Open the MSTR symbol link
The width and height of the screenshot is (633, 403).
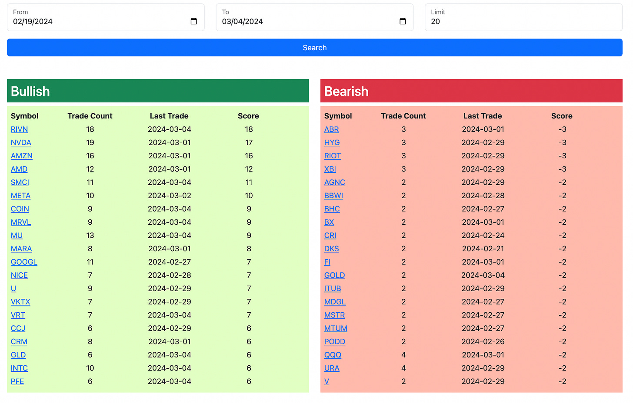pos(334,315)
